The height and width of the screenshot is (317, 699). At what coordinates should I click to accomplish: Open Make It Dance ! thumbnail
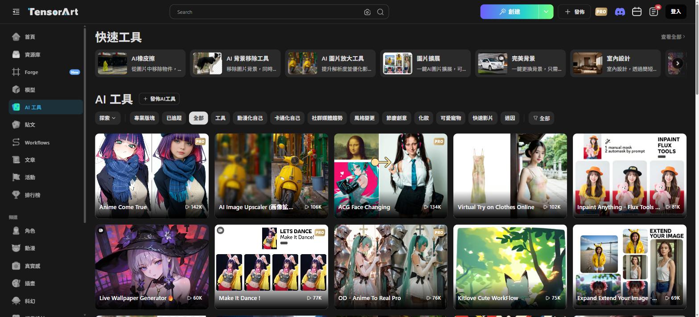pos(271,267)
